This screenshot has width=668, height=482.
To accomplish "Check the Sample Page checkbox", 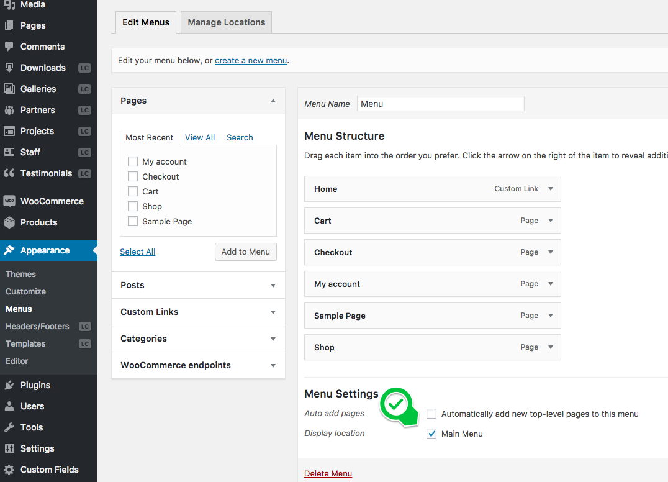I will click(133, 221).
